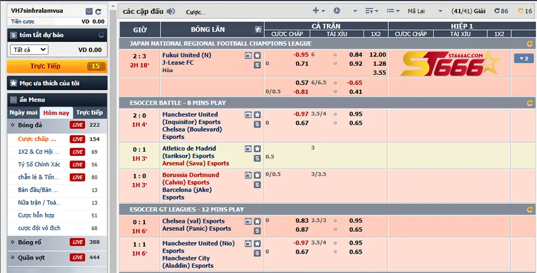Expand the Bóng rổ sport category
Screen dimensions: 537x273
click(x=57, y=242)
